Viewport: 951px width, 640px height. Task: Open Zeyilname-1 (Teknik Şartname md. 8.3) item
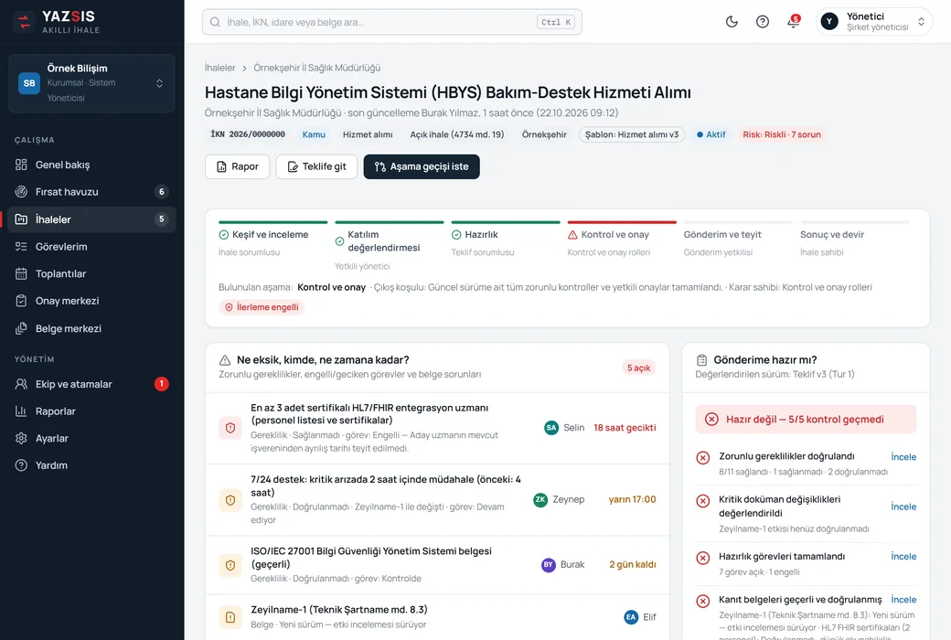click(x=437, y=617)
